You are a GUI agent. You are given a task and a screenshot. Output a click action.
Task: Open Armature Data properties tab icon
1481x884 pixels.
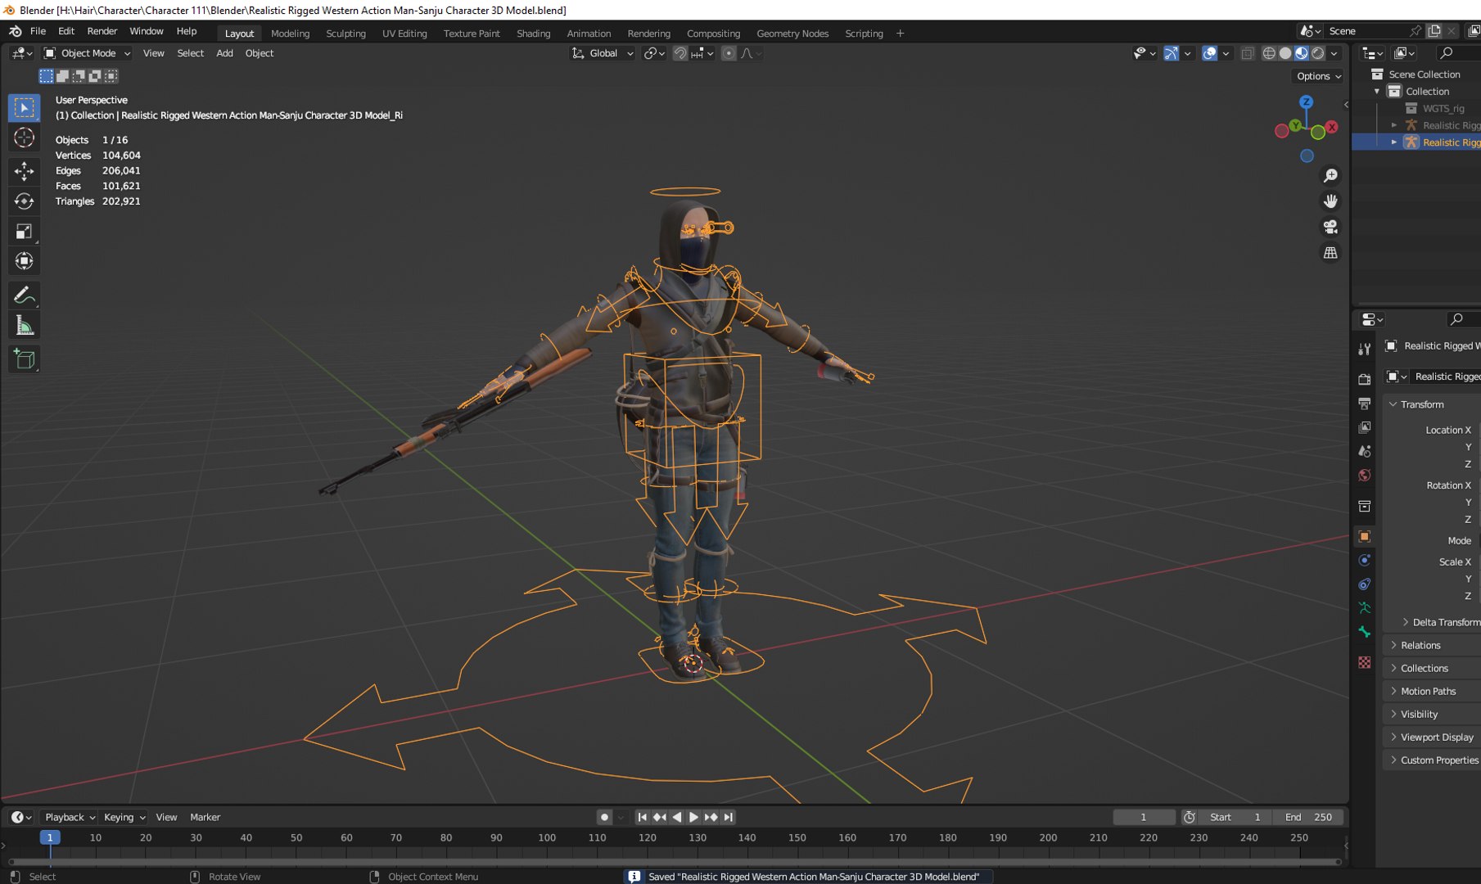(1364, 608)
